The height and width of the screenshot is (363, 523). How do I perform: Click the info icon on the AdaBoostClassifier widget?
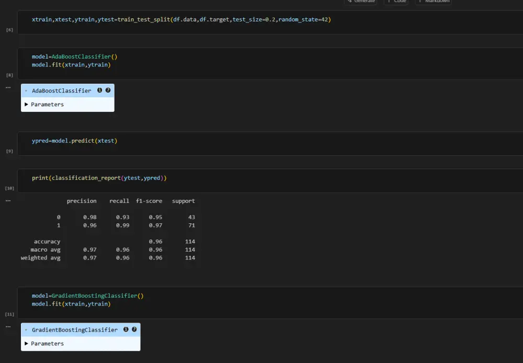(99, 90)
